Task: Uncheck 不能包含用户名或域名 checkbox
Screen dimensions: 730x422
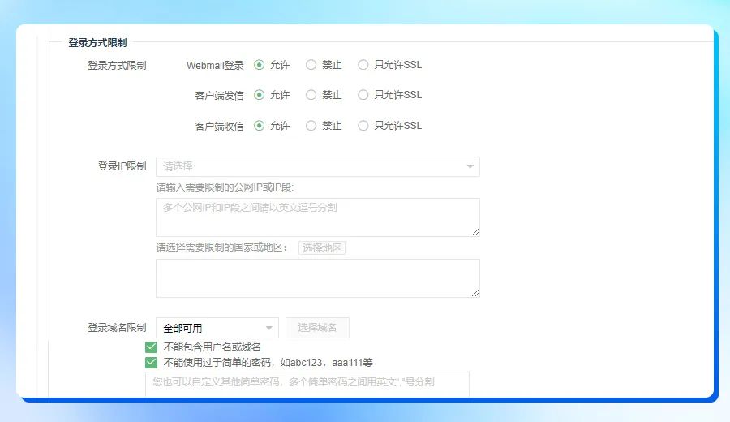Action: pyautogui.click(x=151, y=347)
